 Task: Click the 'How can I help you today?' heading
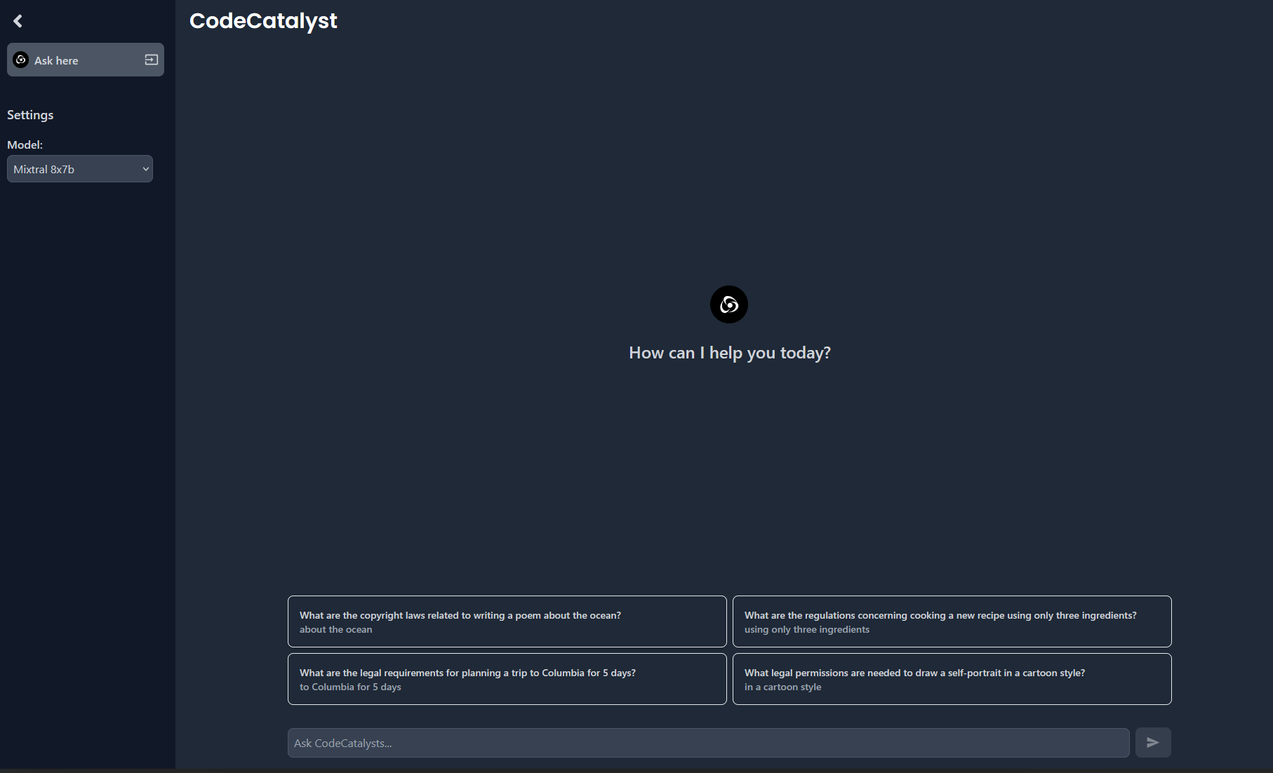click(729, 353)
